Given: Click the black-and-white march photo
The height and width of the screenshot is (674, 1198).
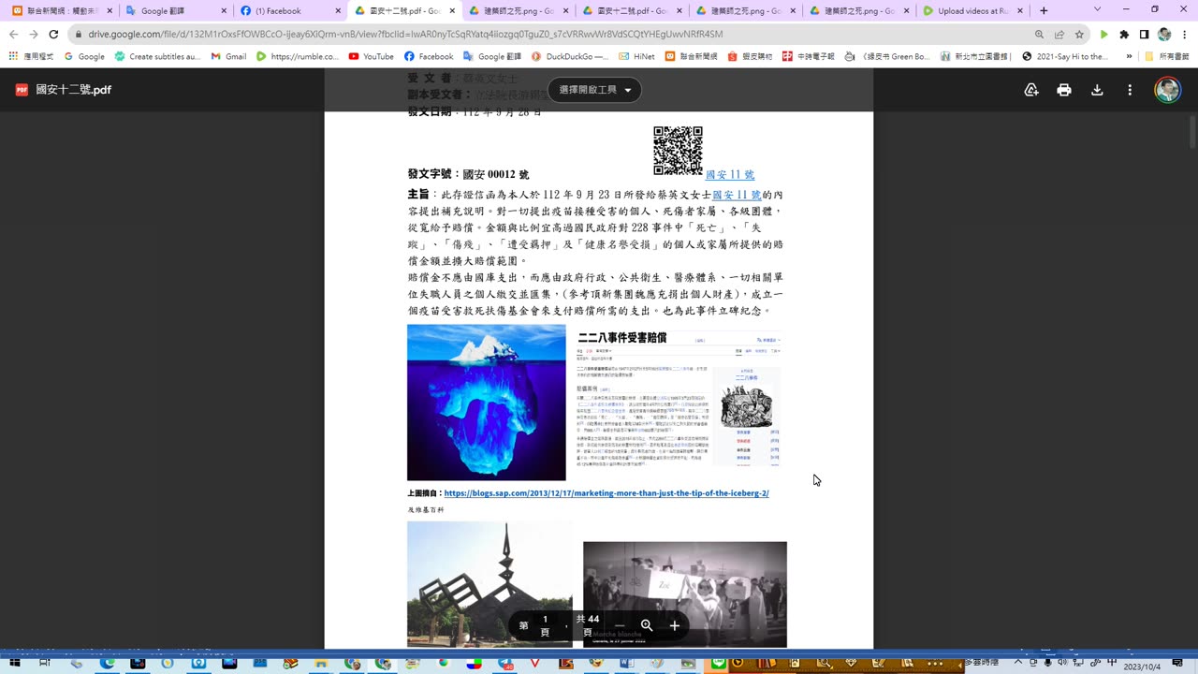Looking at the screenshot, I should [685, 594].
